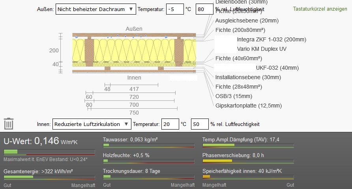Select the 'Vario KM Duplex UV' layer label
352x189 pixels.
point(262,49)
